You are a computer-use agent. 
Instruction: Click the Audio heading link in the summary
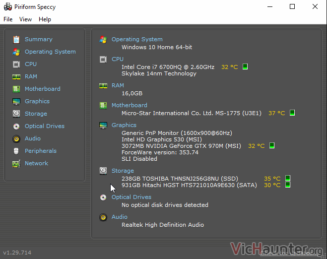[119, 217]
